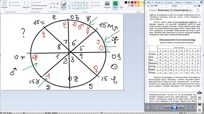204x114 pixels.
Task: Choose the straight Line shape
Action: pos(70,3)
